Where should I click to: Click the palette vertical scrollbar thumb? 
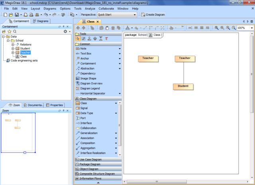coord(120,125)
